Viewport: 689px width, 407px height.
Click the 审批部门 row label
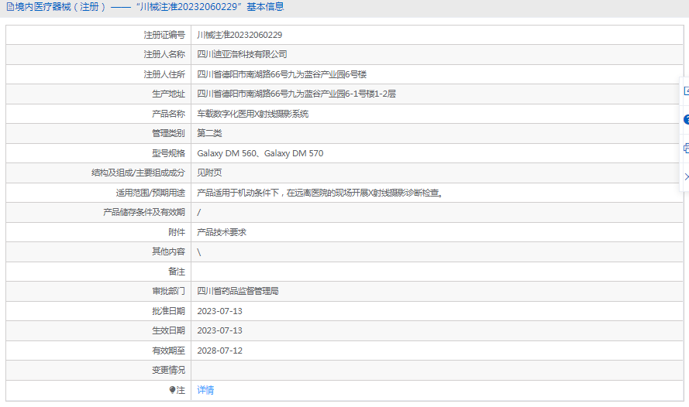tap(169, 291)
